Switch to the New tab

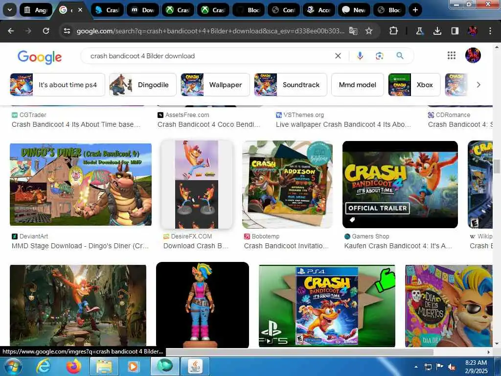pos(354,10)
